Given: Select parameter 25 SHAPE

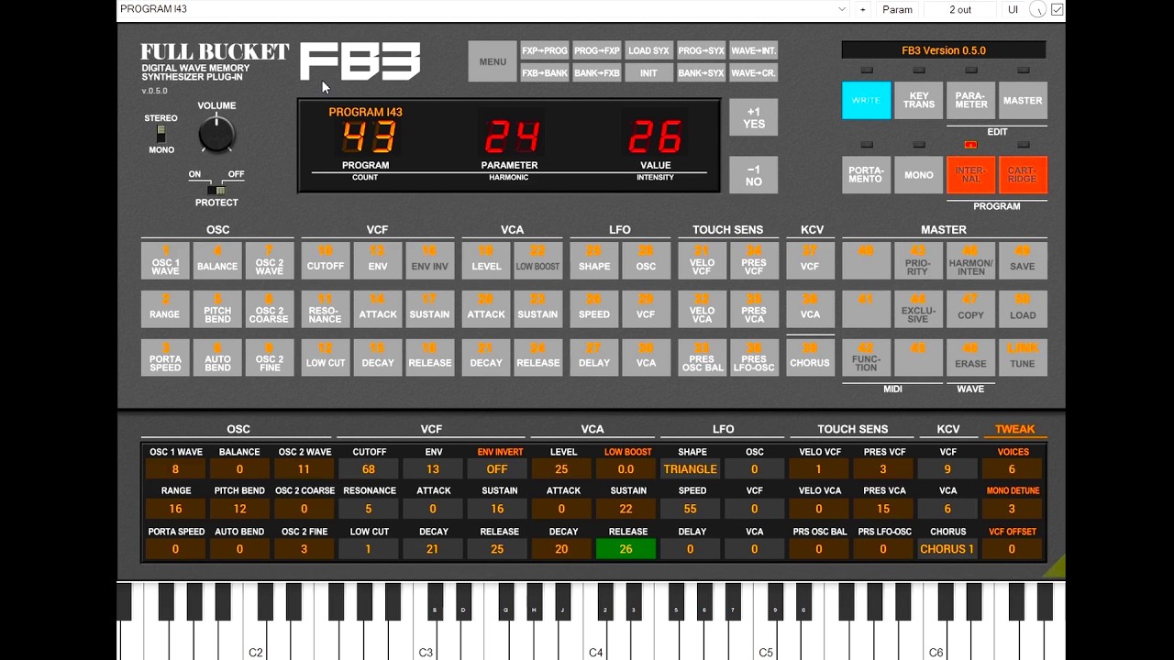Looking at the screenshot, I should (594, 260).
